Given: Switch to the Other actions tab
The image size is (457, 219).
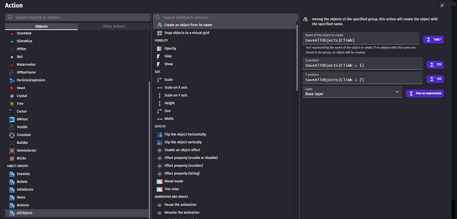Looking at the screenshot, I should coord(114,27).
